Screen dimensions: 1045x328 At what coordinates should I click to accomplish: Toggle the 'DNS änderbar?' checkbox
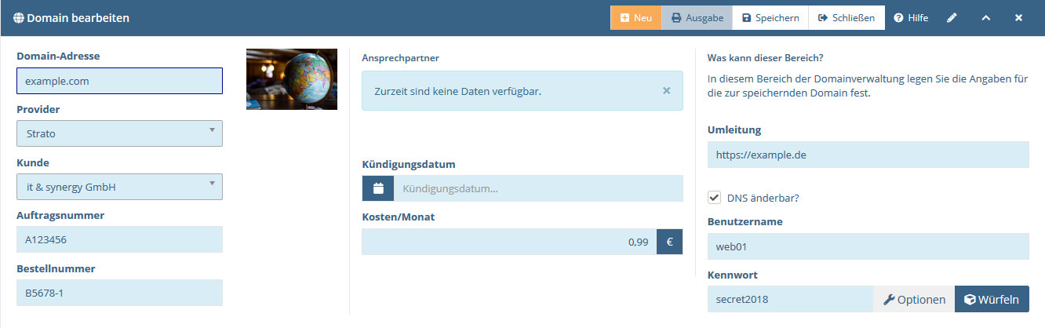click(x=715, y=198)
